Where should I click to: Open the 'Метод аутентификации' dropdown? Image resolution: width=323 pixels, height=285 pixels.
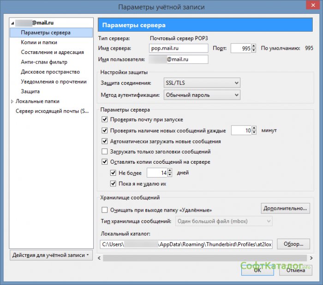(202, 95)
